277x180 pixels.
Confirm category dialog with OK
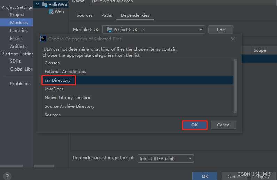[x=194, y=125]
